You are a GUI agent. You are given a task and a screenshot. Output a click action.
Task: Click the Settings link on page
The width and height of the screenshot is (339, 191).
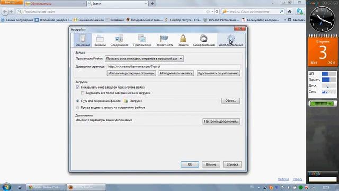pos(283,179)
